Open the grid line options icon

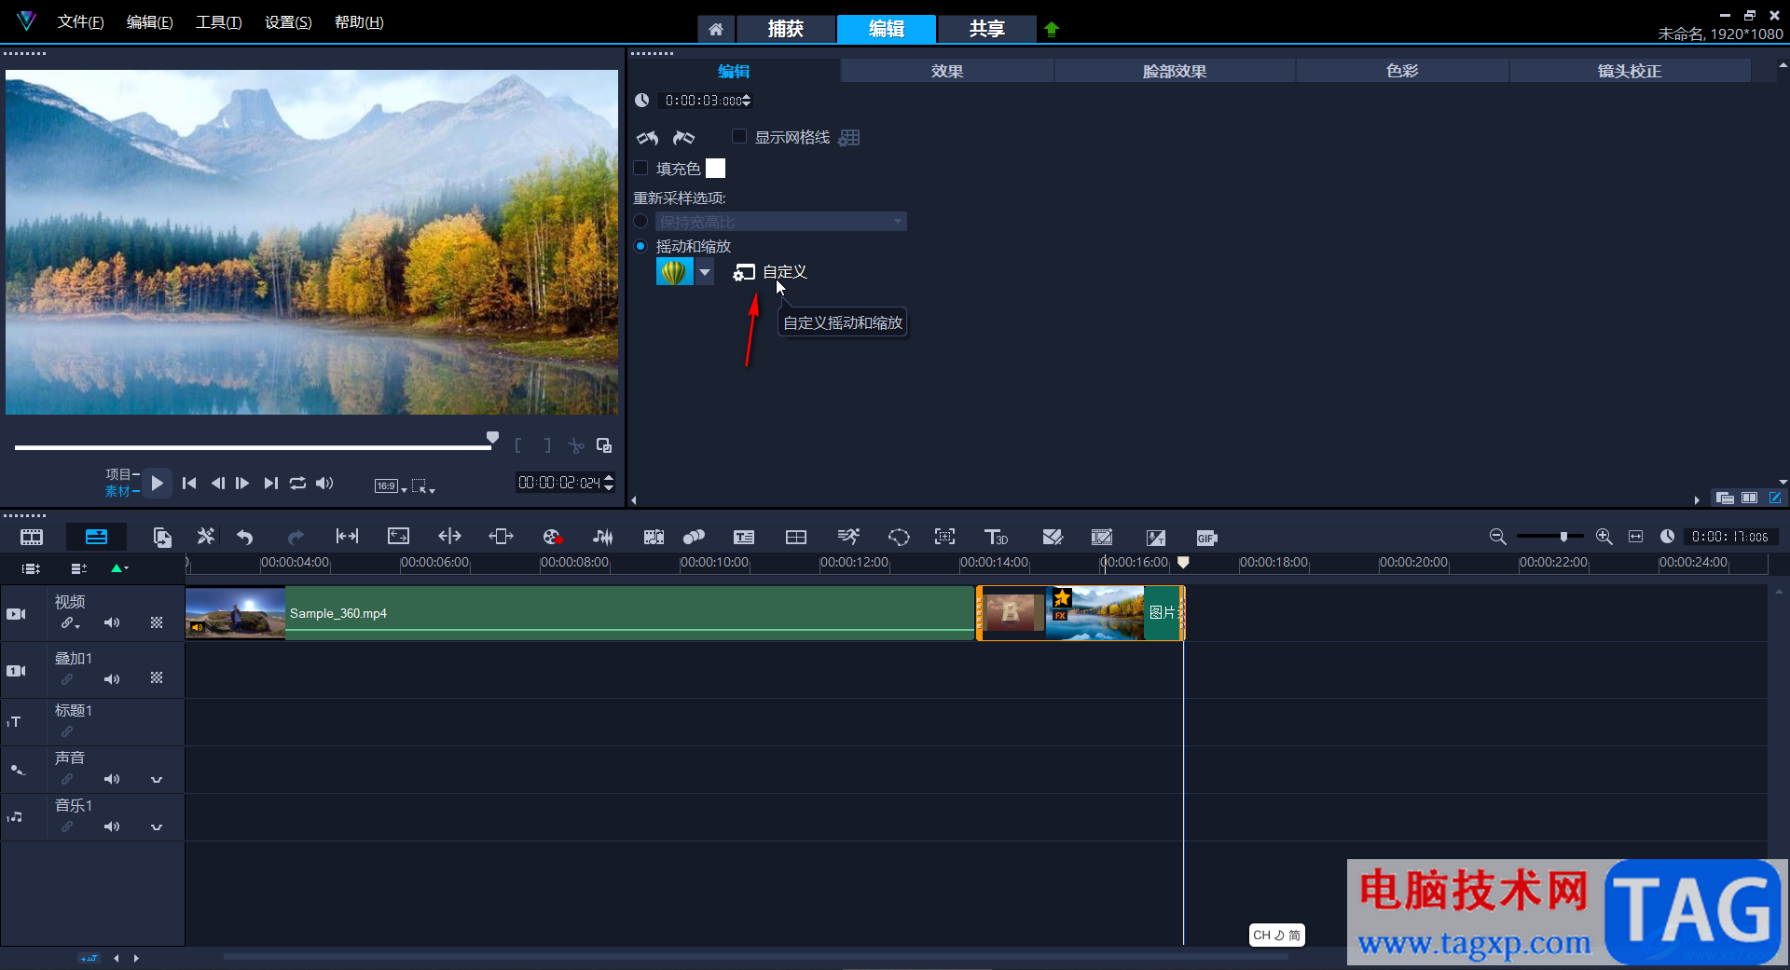coord(849,138)
